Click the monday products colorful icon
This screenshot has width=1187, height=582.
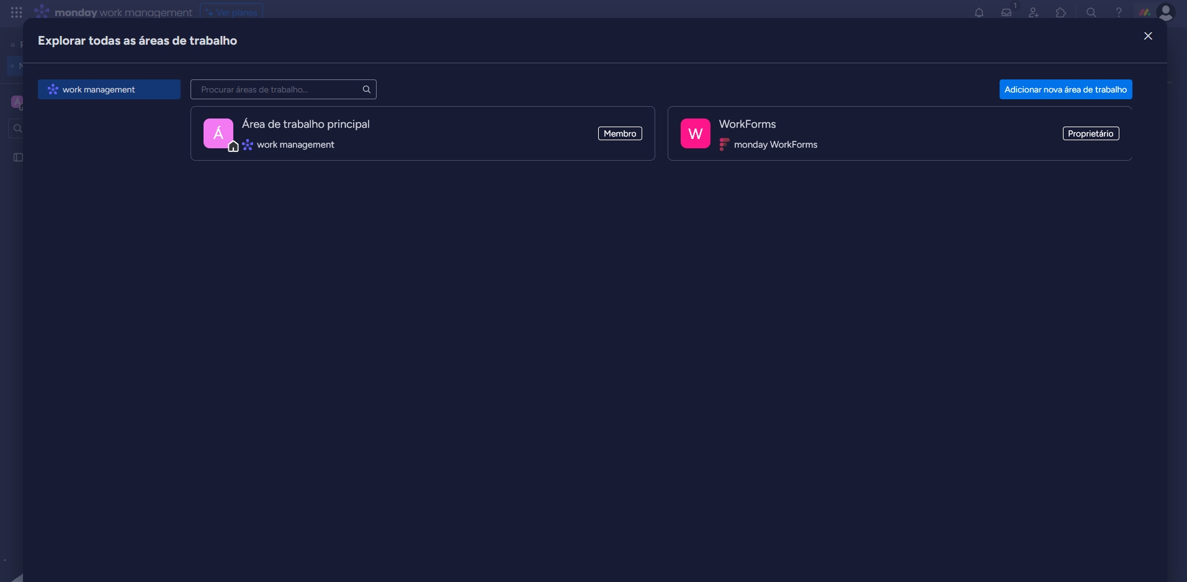pyautogui.click(x=1145, y=12)
